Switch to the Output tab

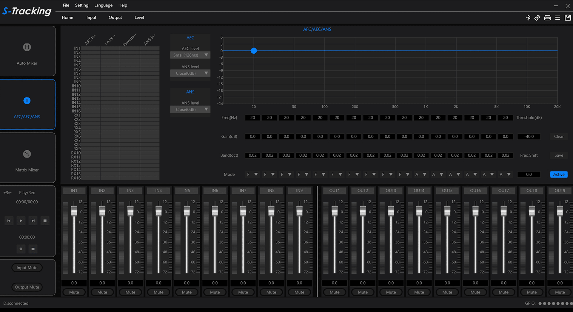[115, 18]
